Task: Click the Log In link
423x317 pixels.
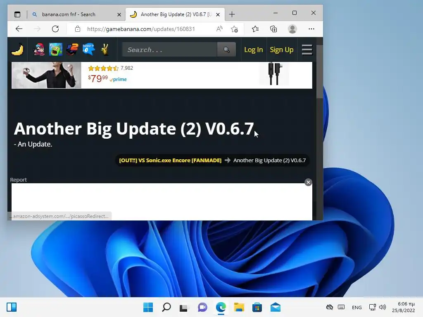Action: pos(253,50)
